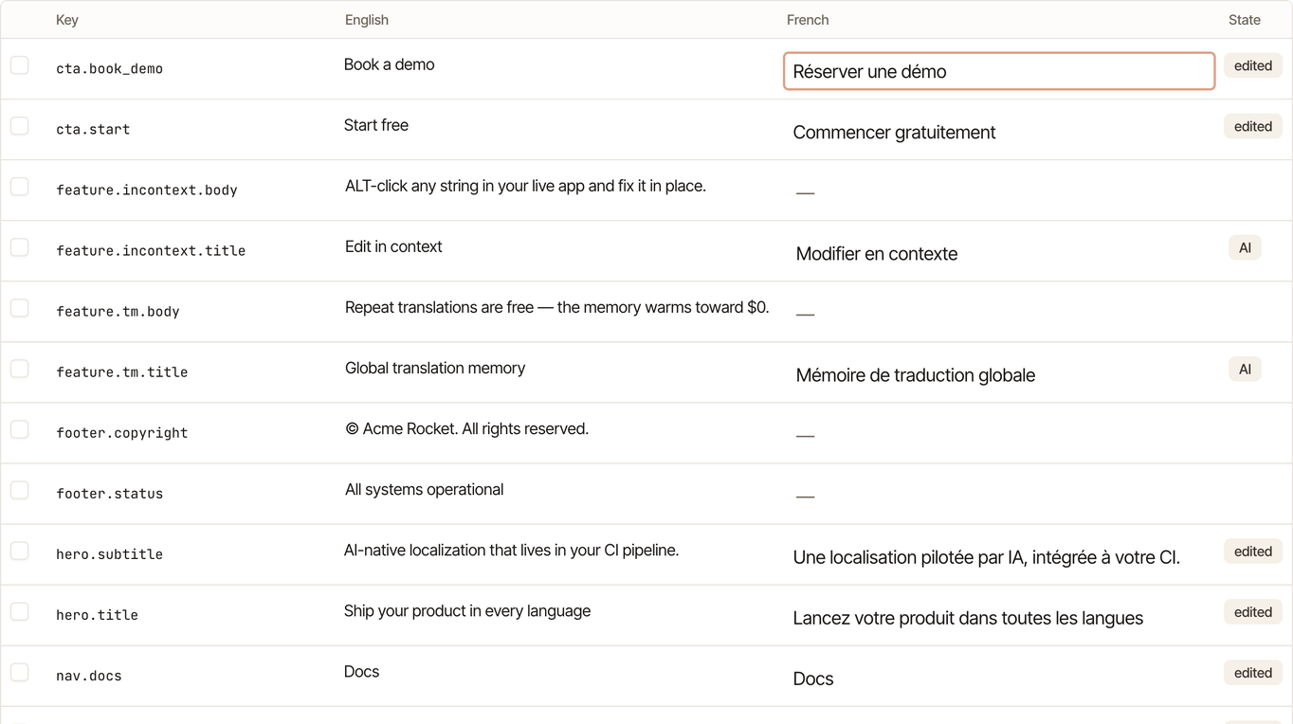Image resolution: width=1293 pixels, height=724 pixels.
Task: Select the key hero.subtitle
Action: (x=109, y=553)
